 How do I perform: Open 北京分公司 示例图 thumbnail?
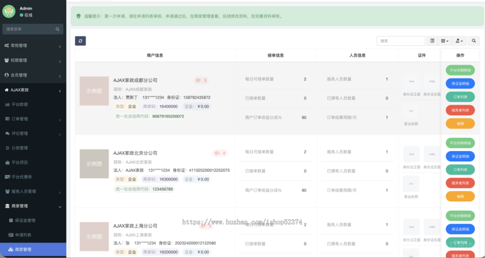pyautogui.click(x=94, y=164)
